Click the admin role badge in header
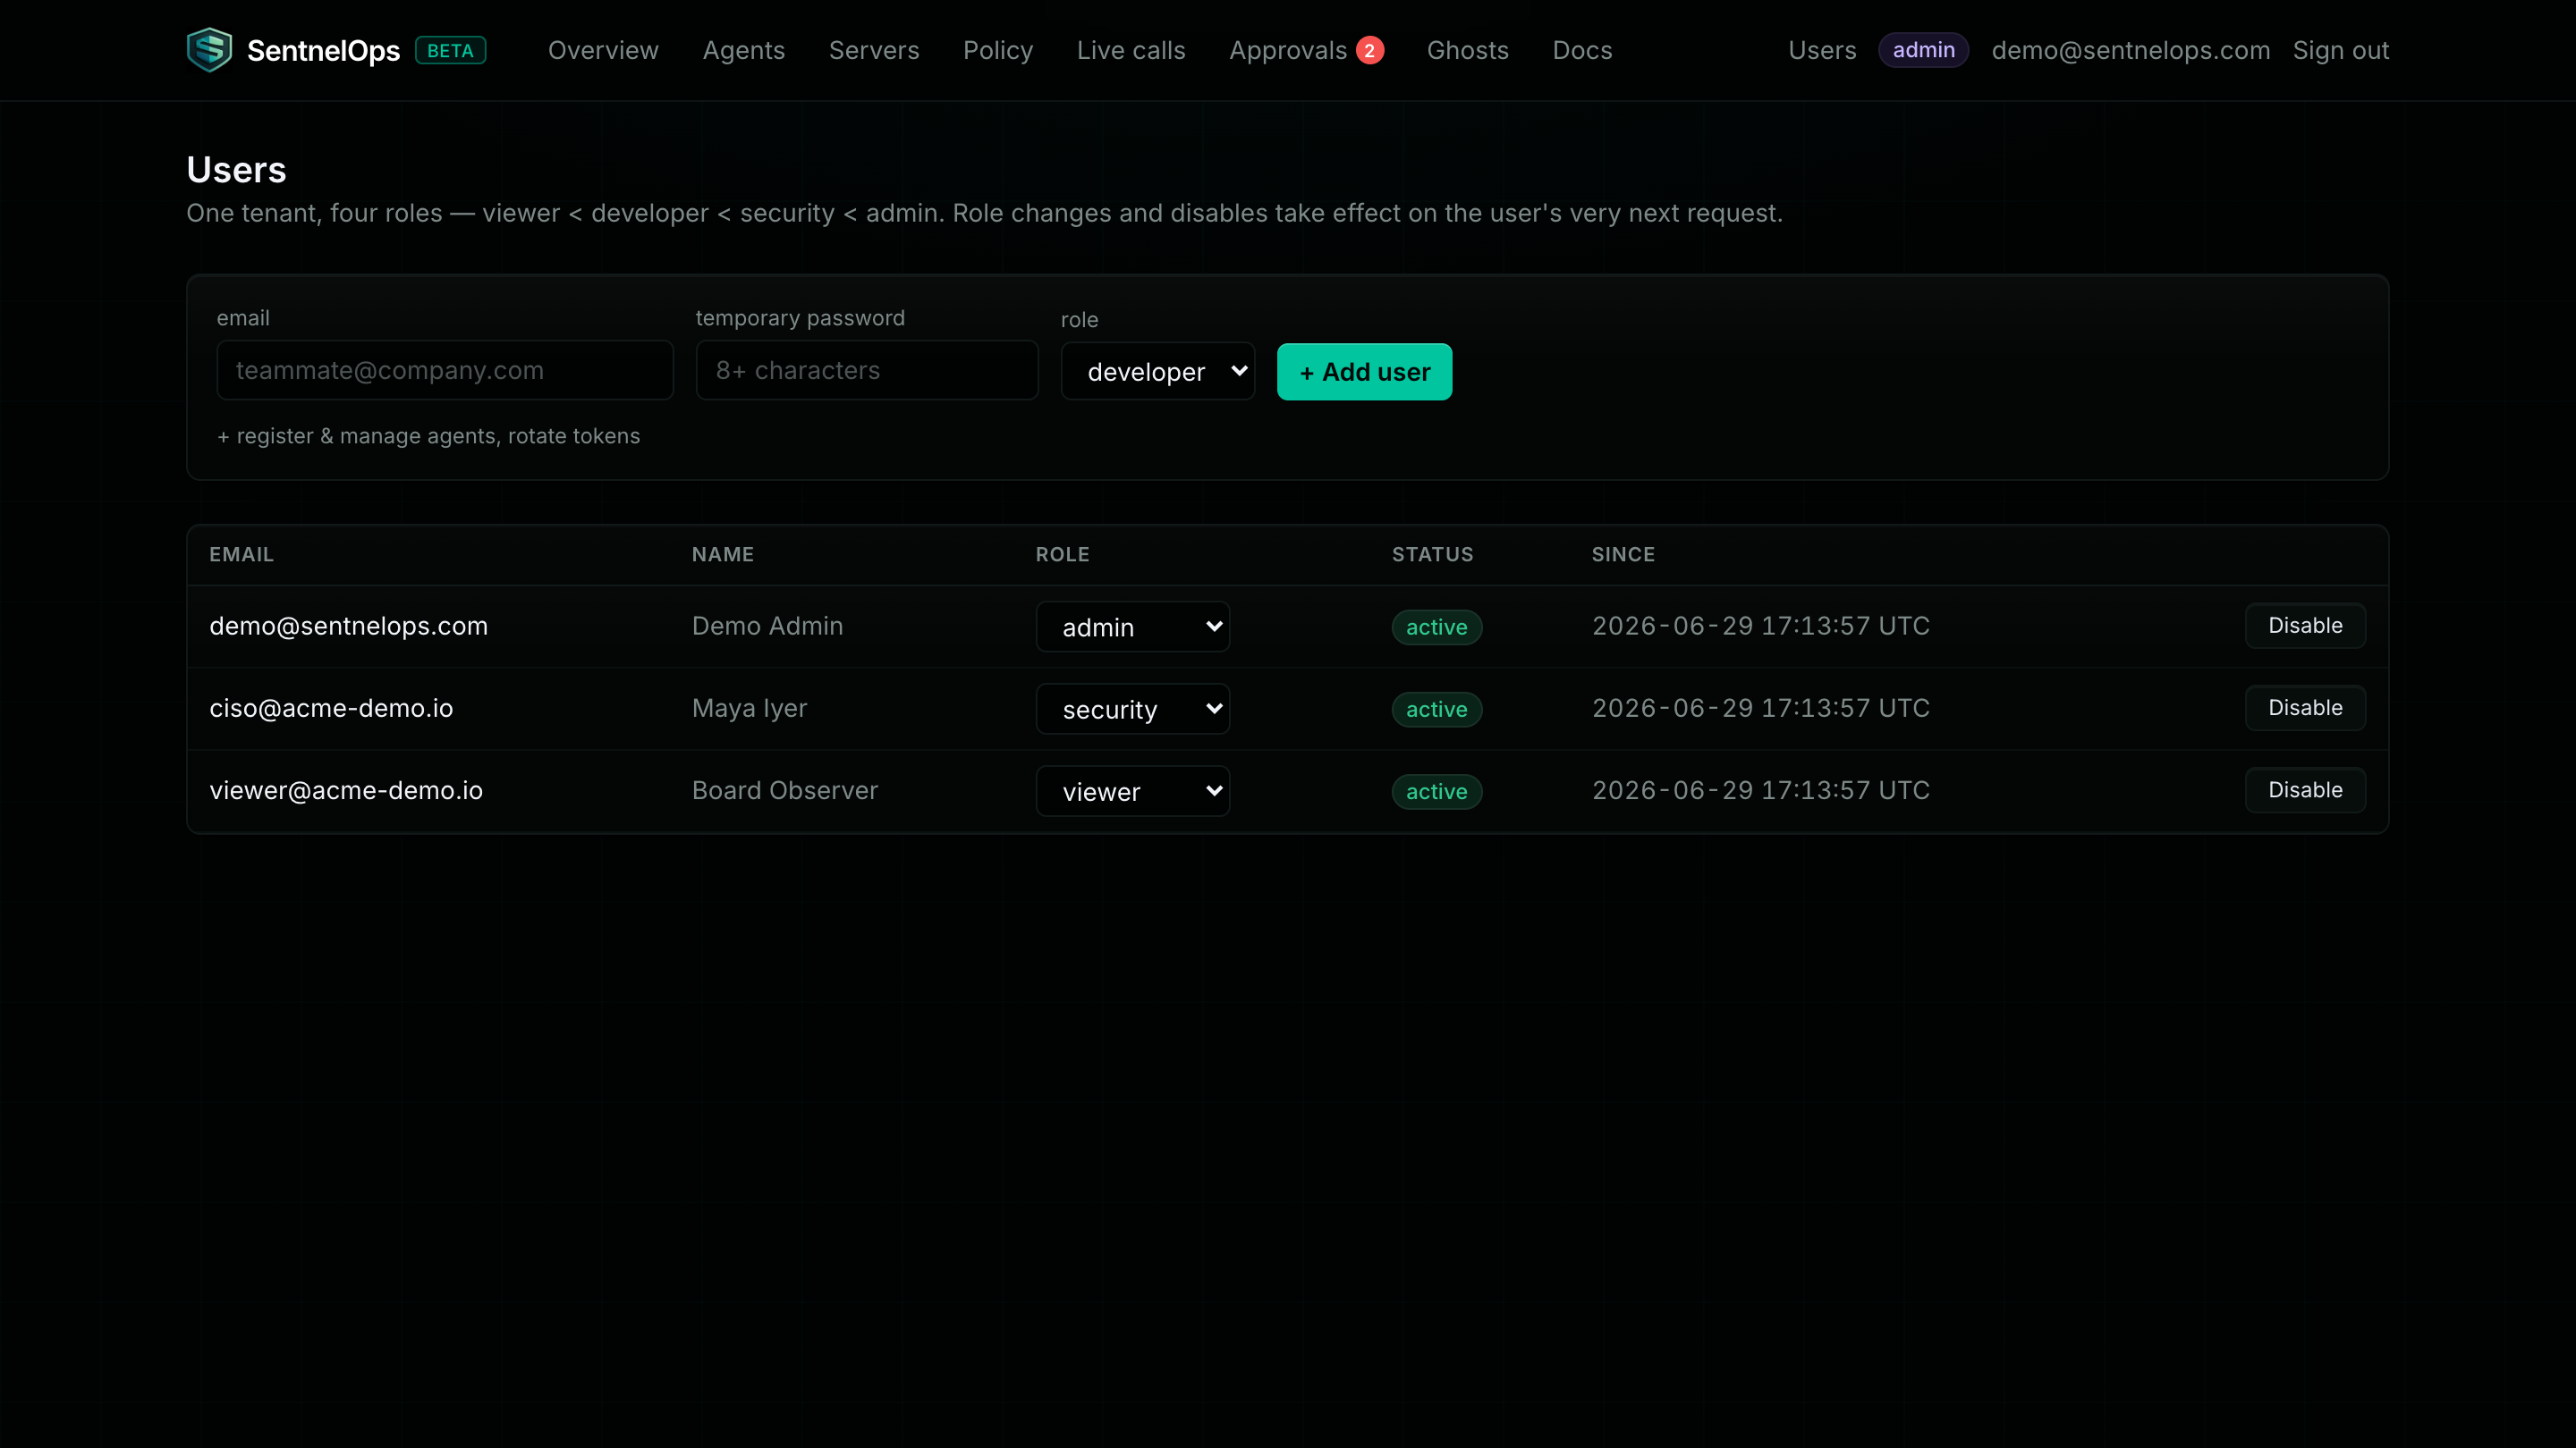 click(1923, 50)
